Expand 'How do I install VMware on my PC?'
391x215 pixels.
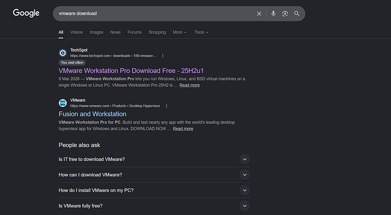(x=154, y=190)
